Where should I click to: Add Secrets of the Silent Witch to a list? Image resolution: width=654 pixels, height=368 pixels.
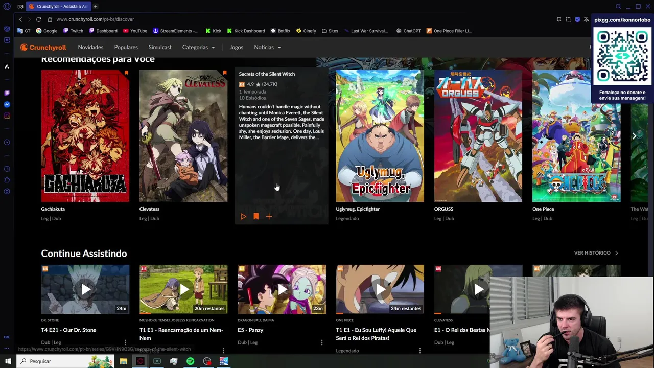pyautogui.click(x=269, y=217)
